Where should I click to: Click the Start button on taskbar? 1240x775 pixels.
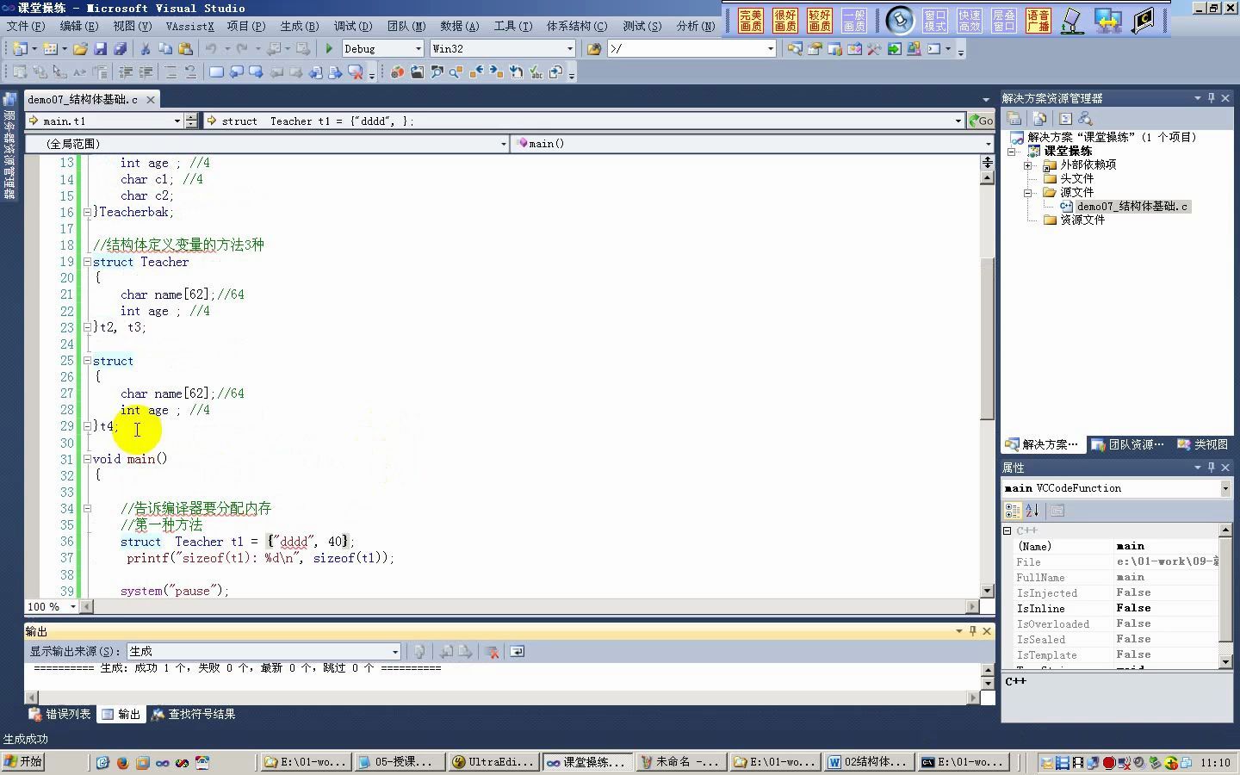(23, 762)
